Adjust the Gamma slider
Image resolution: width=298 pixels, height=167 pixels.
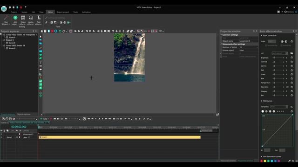coord(278,66)
